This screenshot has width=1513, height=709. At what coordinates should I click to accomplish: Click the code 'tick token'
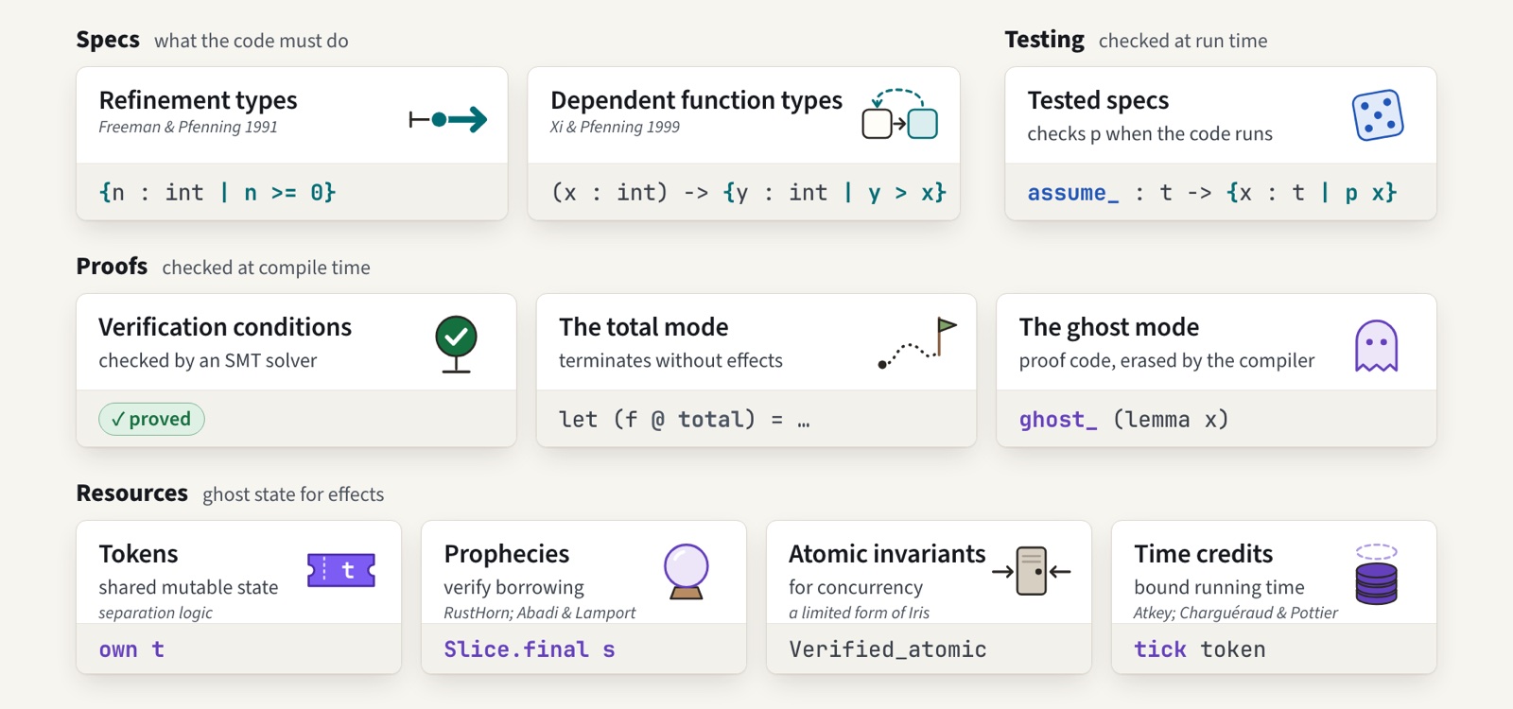click(x=1200, y=649)
